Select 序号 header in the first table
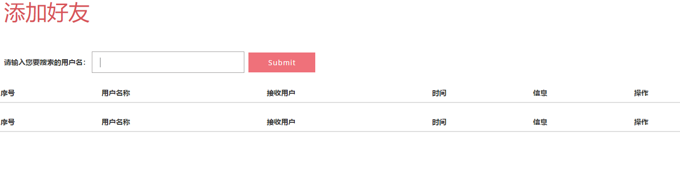The image size is (680, 184). tap(8, 93)
